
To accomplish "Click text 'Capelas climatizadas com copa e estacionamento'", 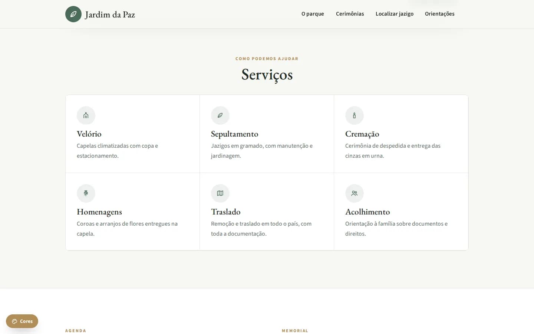I will (x=117, y=151).
